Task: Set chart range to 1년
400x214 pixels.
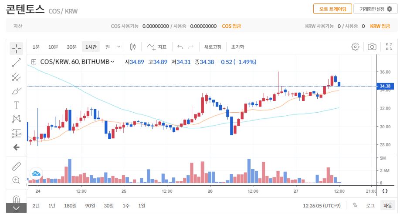Action: point(52,206)
